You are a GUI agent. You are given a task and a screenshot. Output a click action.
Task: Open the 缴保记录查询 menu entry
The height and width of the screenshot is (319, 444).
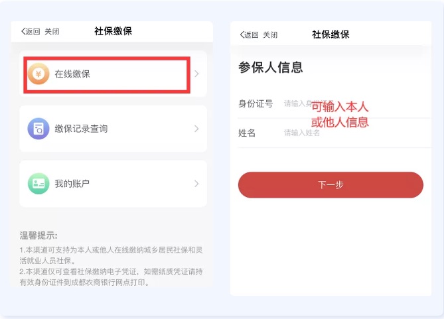113,129
